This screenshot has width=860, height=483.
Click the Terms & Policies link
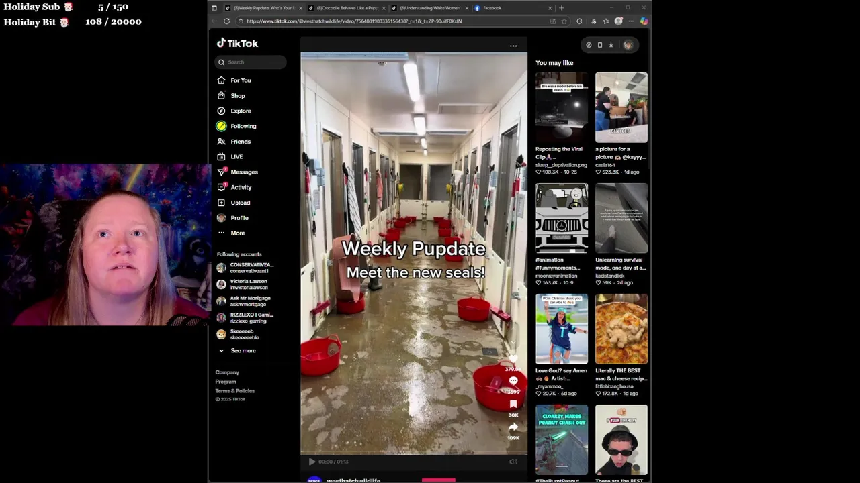coord(235,391)
